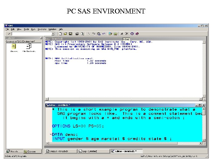Click the 'real time' line in the log
This screenshot has width=216, height=162.
[x=80, y=61]
